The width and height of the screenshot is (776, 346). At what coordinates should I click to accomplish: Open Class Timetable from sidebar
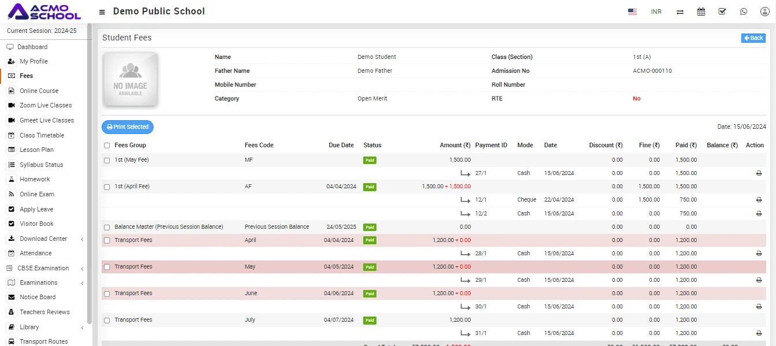(42, 135)
